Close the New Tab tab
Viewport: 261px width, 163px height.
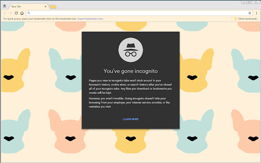coord(45,7)
